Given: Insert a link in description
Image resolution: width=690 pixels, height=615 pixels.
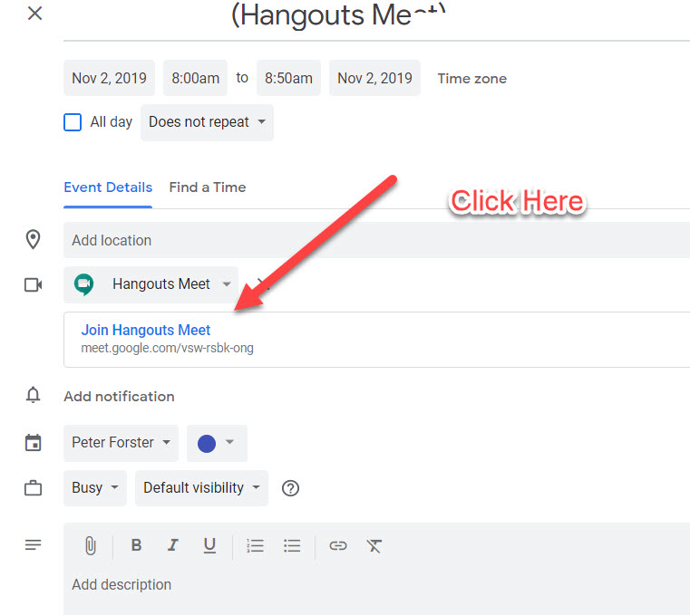Looking at the screenshot, I should [338, 545].
